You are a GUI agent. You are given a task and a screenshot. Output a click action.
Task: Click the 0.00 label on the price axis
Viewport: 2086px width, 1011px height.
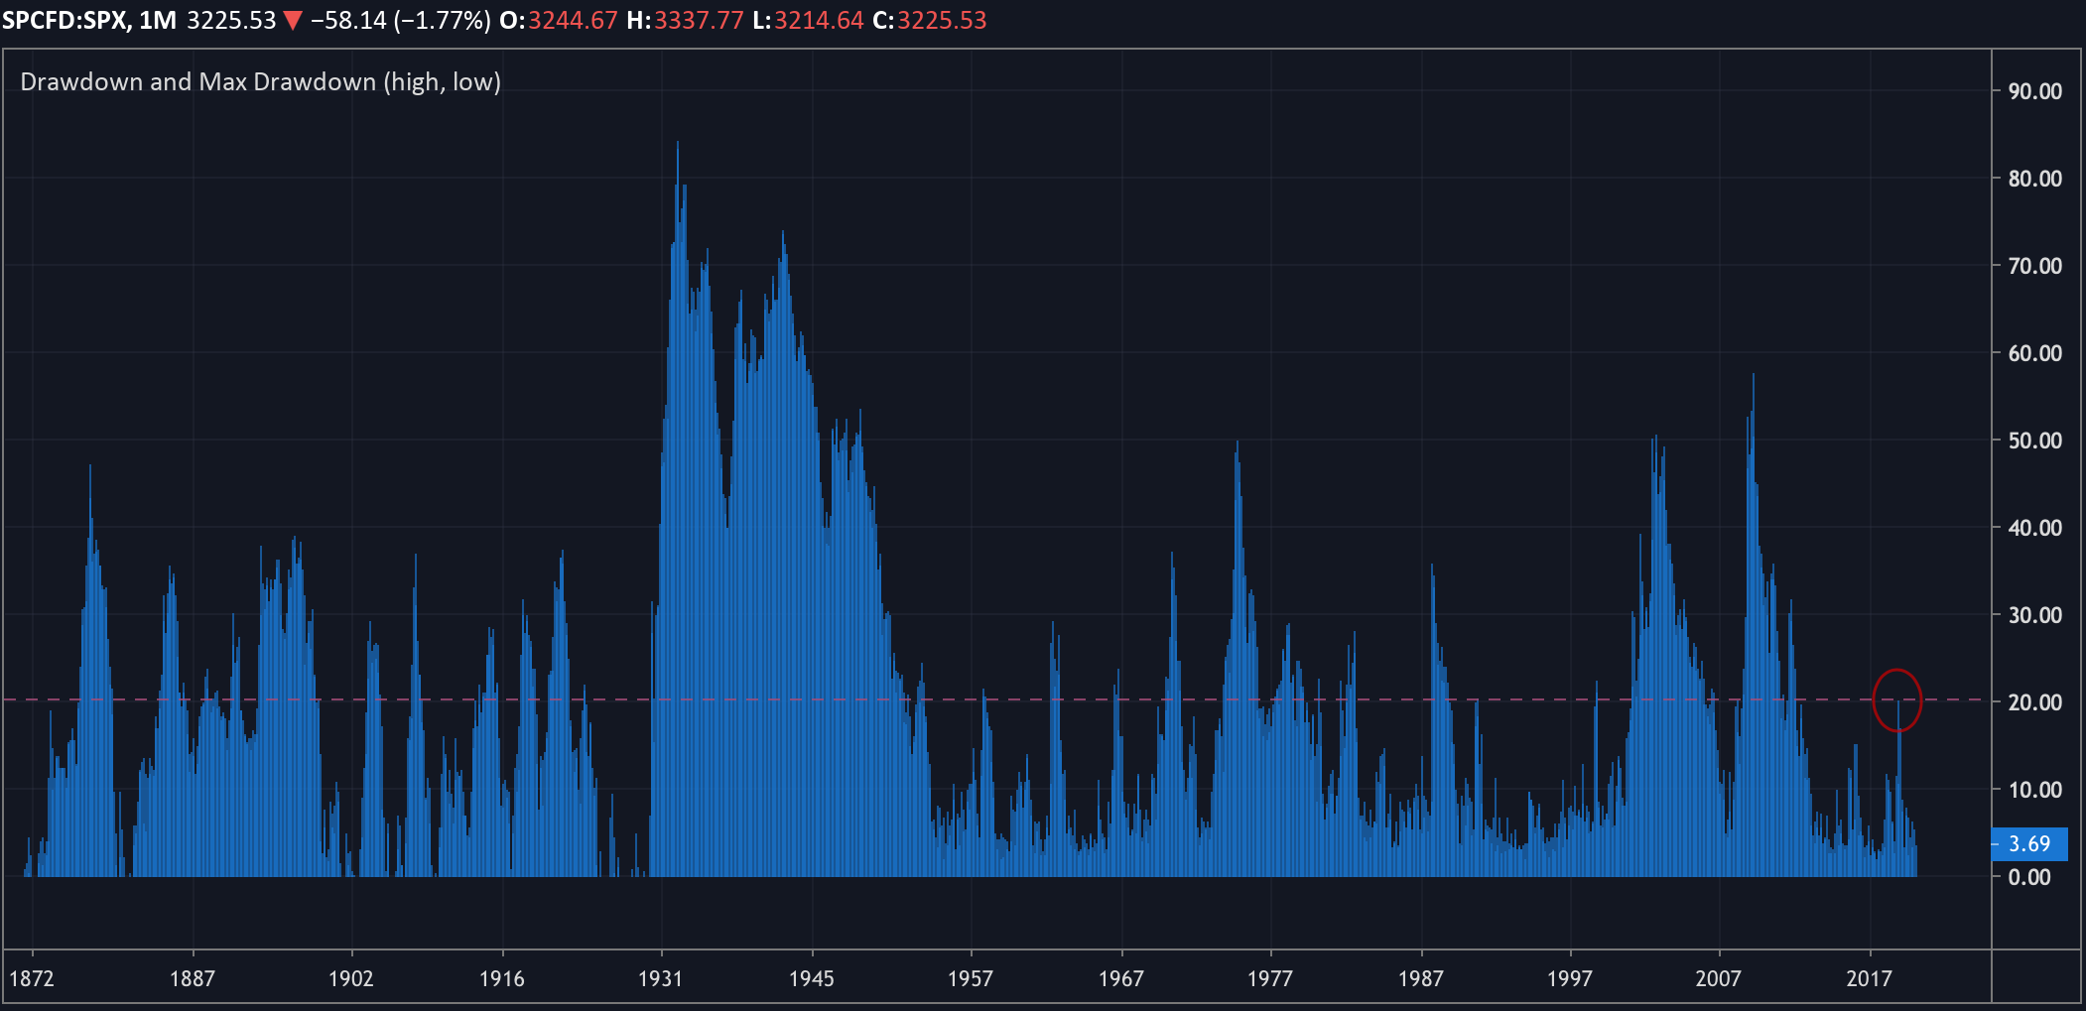(x=2028, y=877)
